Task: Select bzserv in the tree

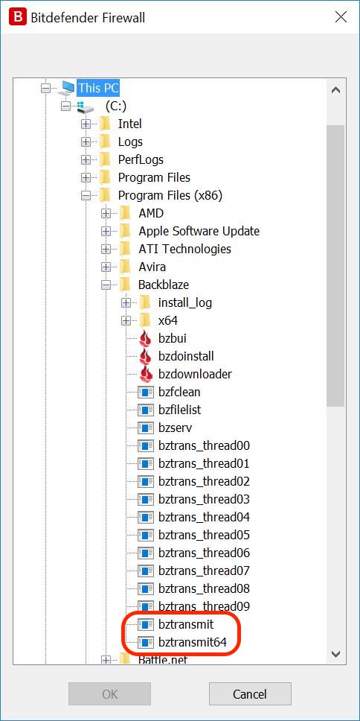Action: [175, 428]
